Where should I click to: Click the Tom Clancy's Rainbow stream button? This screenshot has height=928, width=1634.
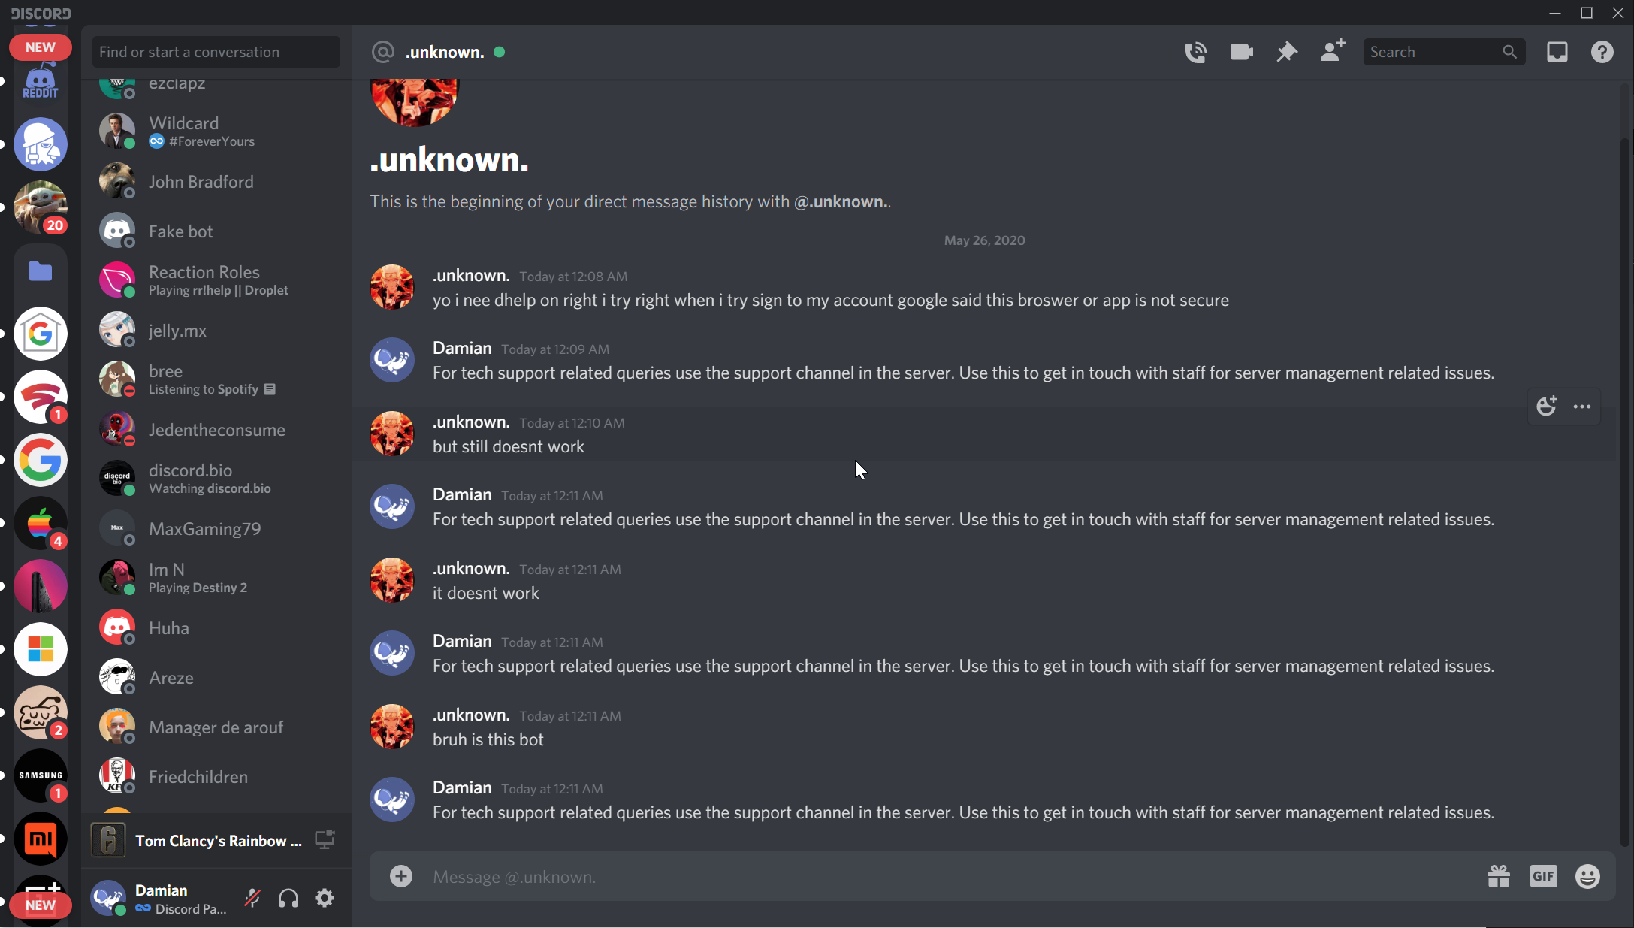[325, 839]
